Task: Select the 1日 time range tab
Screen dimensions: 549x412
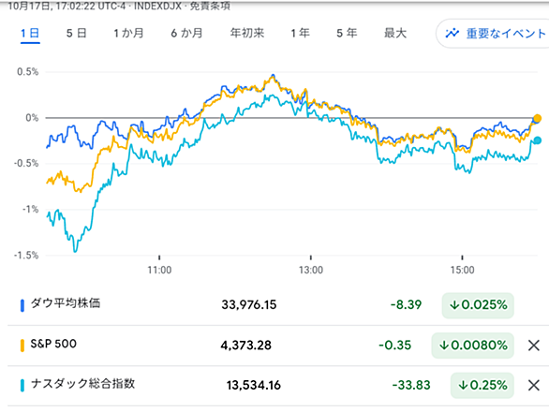Action: 30,34
